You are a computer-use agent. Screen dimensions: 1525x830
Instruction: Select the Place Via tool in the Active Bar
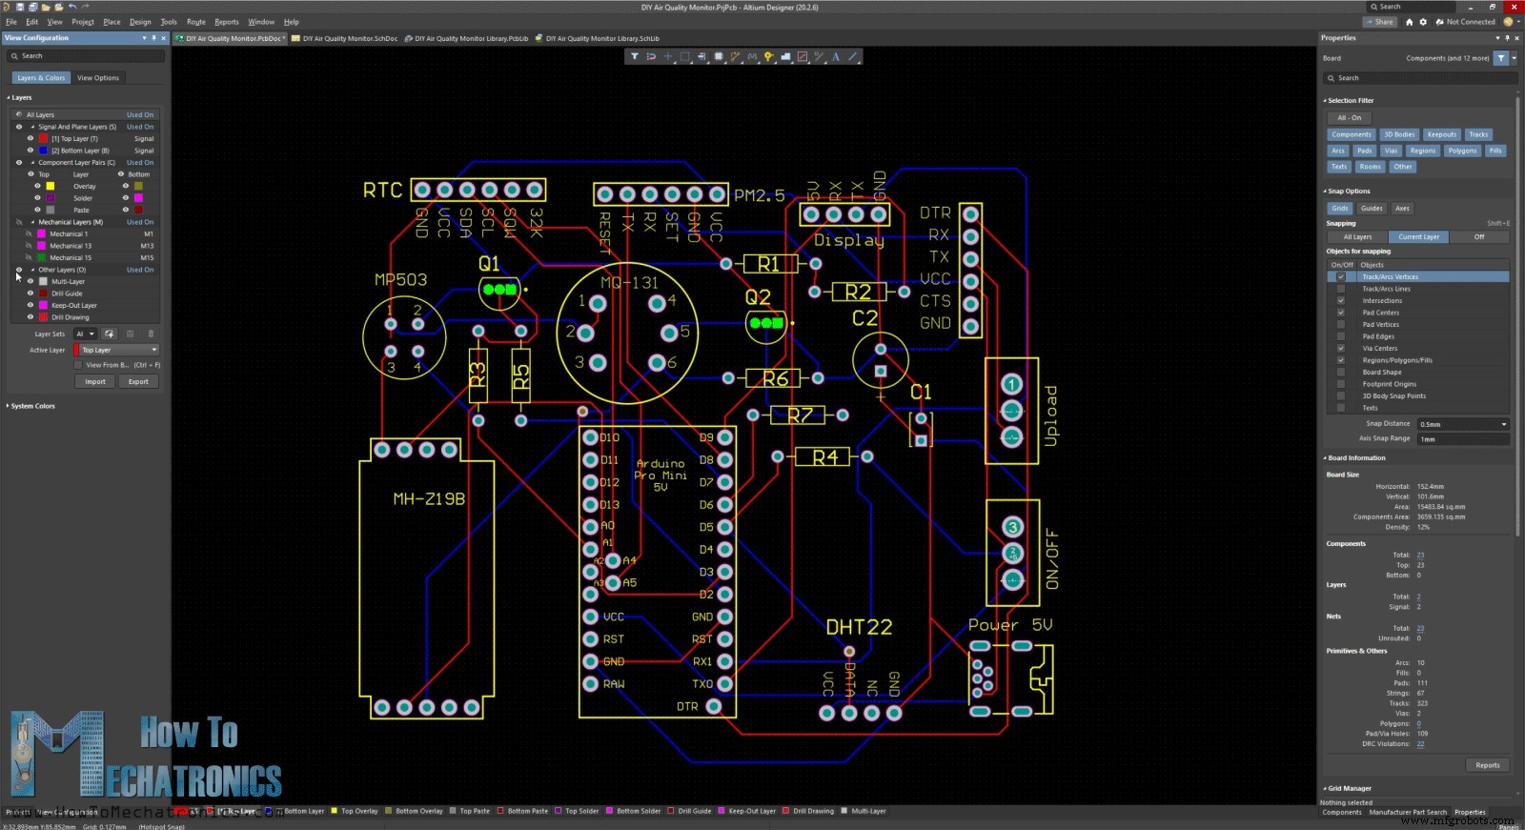pos(768,57)
